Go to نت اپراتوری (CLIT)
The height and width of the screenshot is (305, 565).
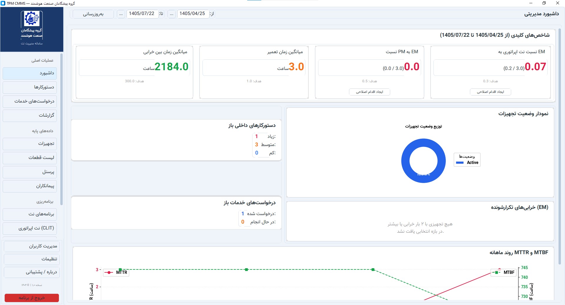pyautogui.click(x=30, y=228)
